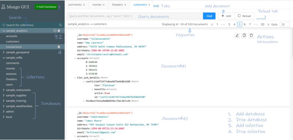Go to page 1

coord(217,25)
